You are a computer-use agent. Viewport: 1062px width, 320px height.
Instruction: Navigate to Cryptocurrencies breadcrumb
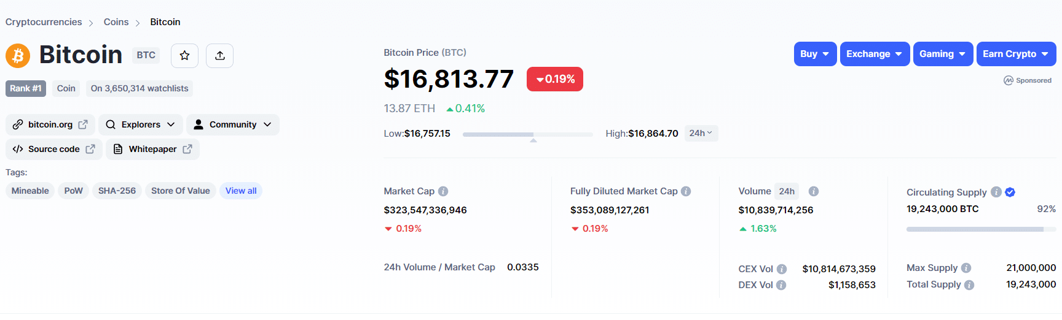point(44,22)
